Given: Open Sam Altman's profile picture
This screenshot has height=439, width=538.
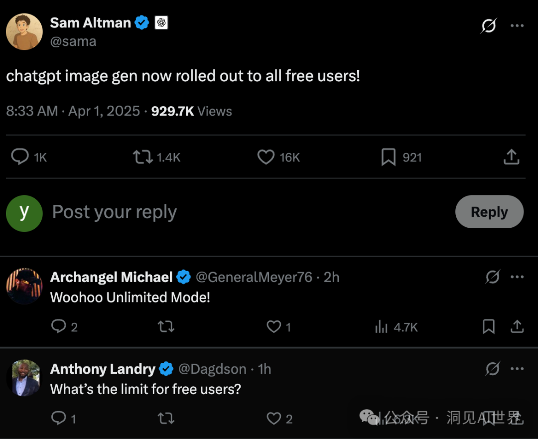Looking at the screenshot, I should click(24, 31).
